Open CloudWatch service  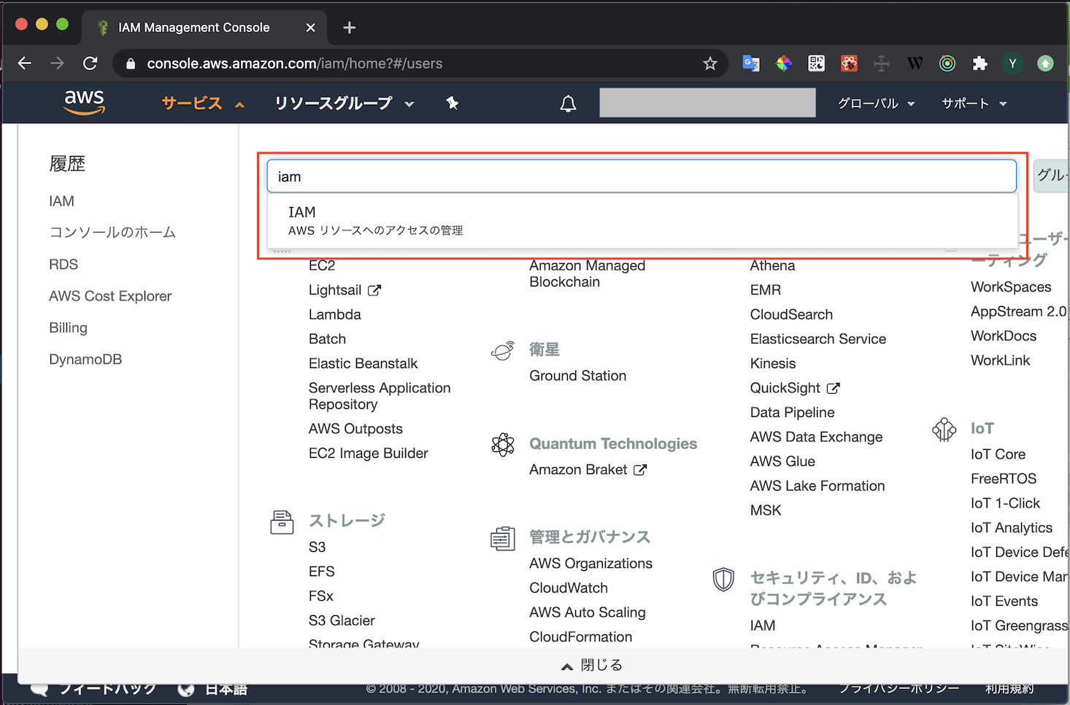point(569,588)
